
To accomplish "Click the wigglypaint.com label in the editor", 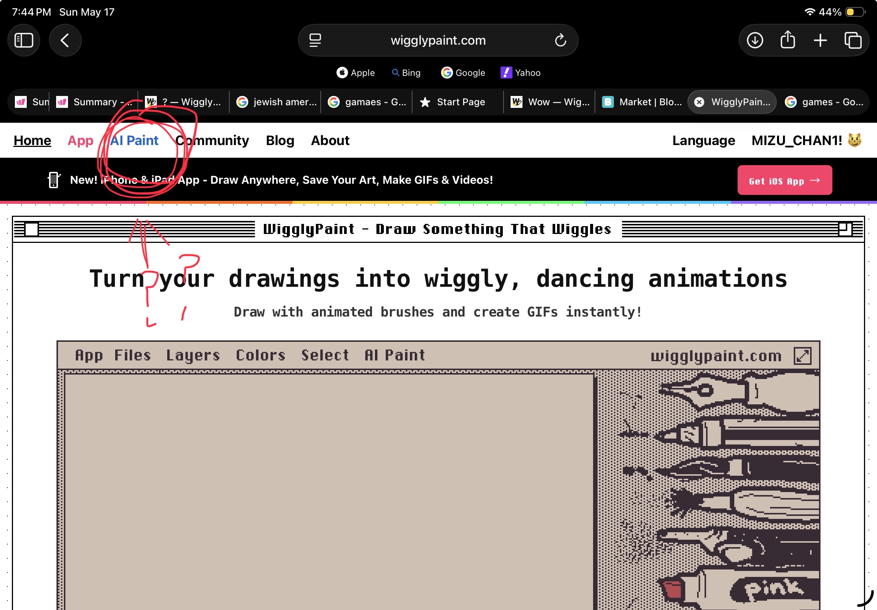I will (716, 356).
